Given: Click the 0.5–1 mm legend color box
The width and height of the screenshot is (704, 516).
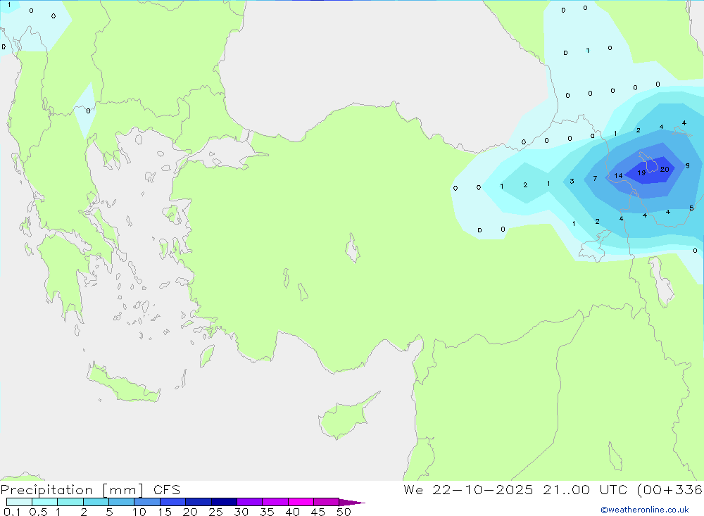Looking at the screenshot, I should coord(44,502).
